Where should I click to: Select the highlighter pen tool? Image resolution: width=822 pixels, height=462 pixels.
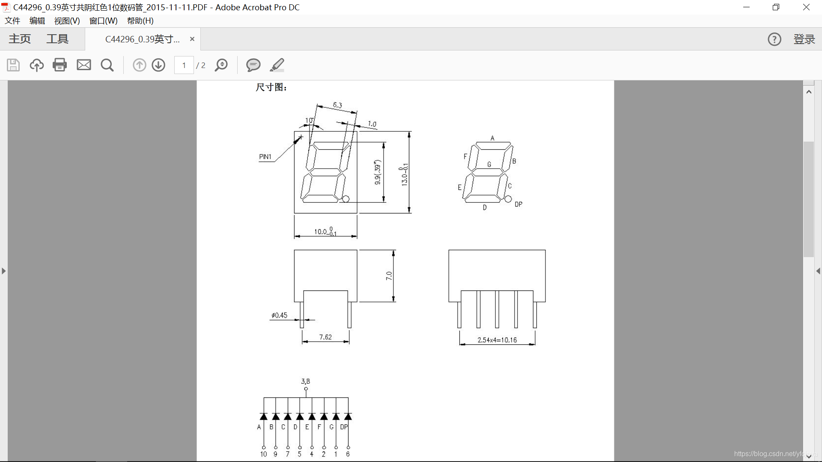[277, 65]
